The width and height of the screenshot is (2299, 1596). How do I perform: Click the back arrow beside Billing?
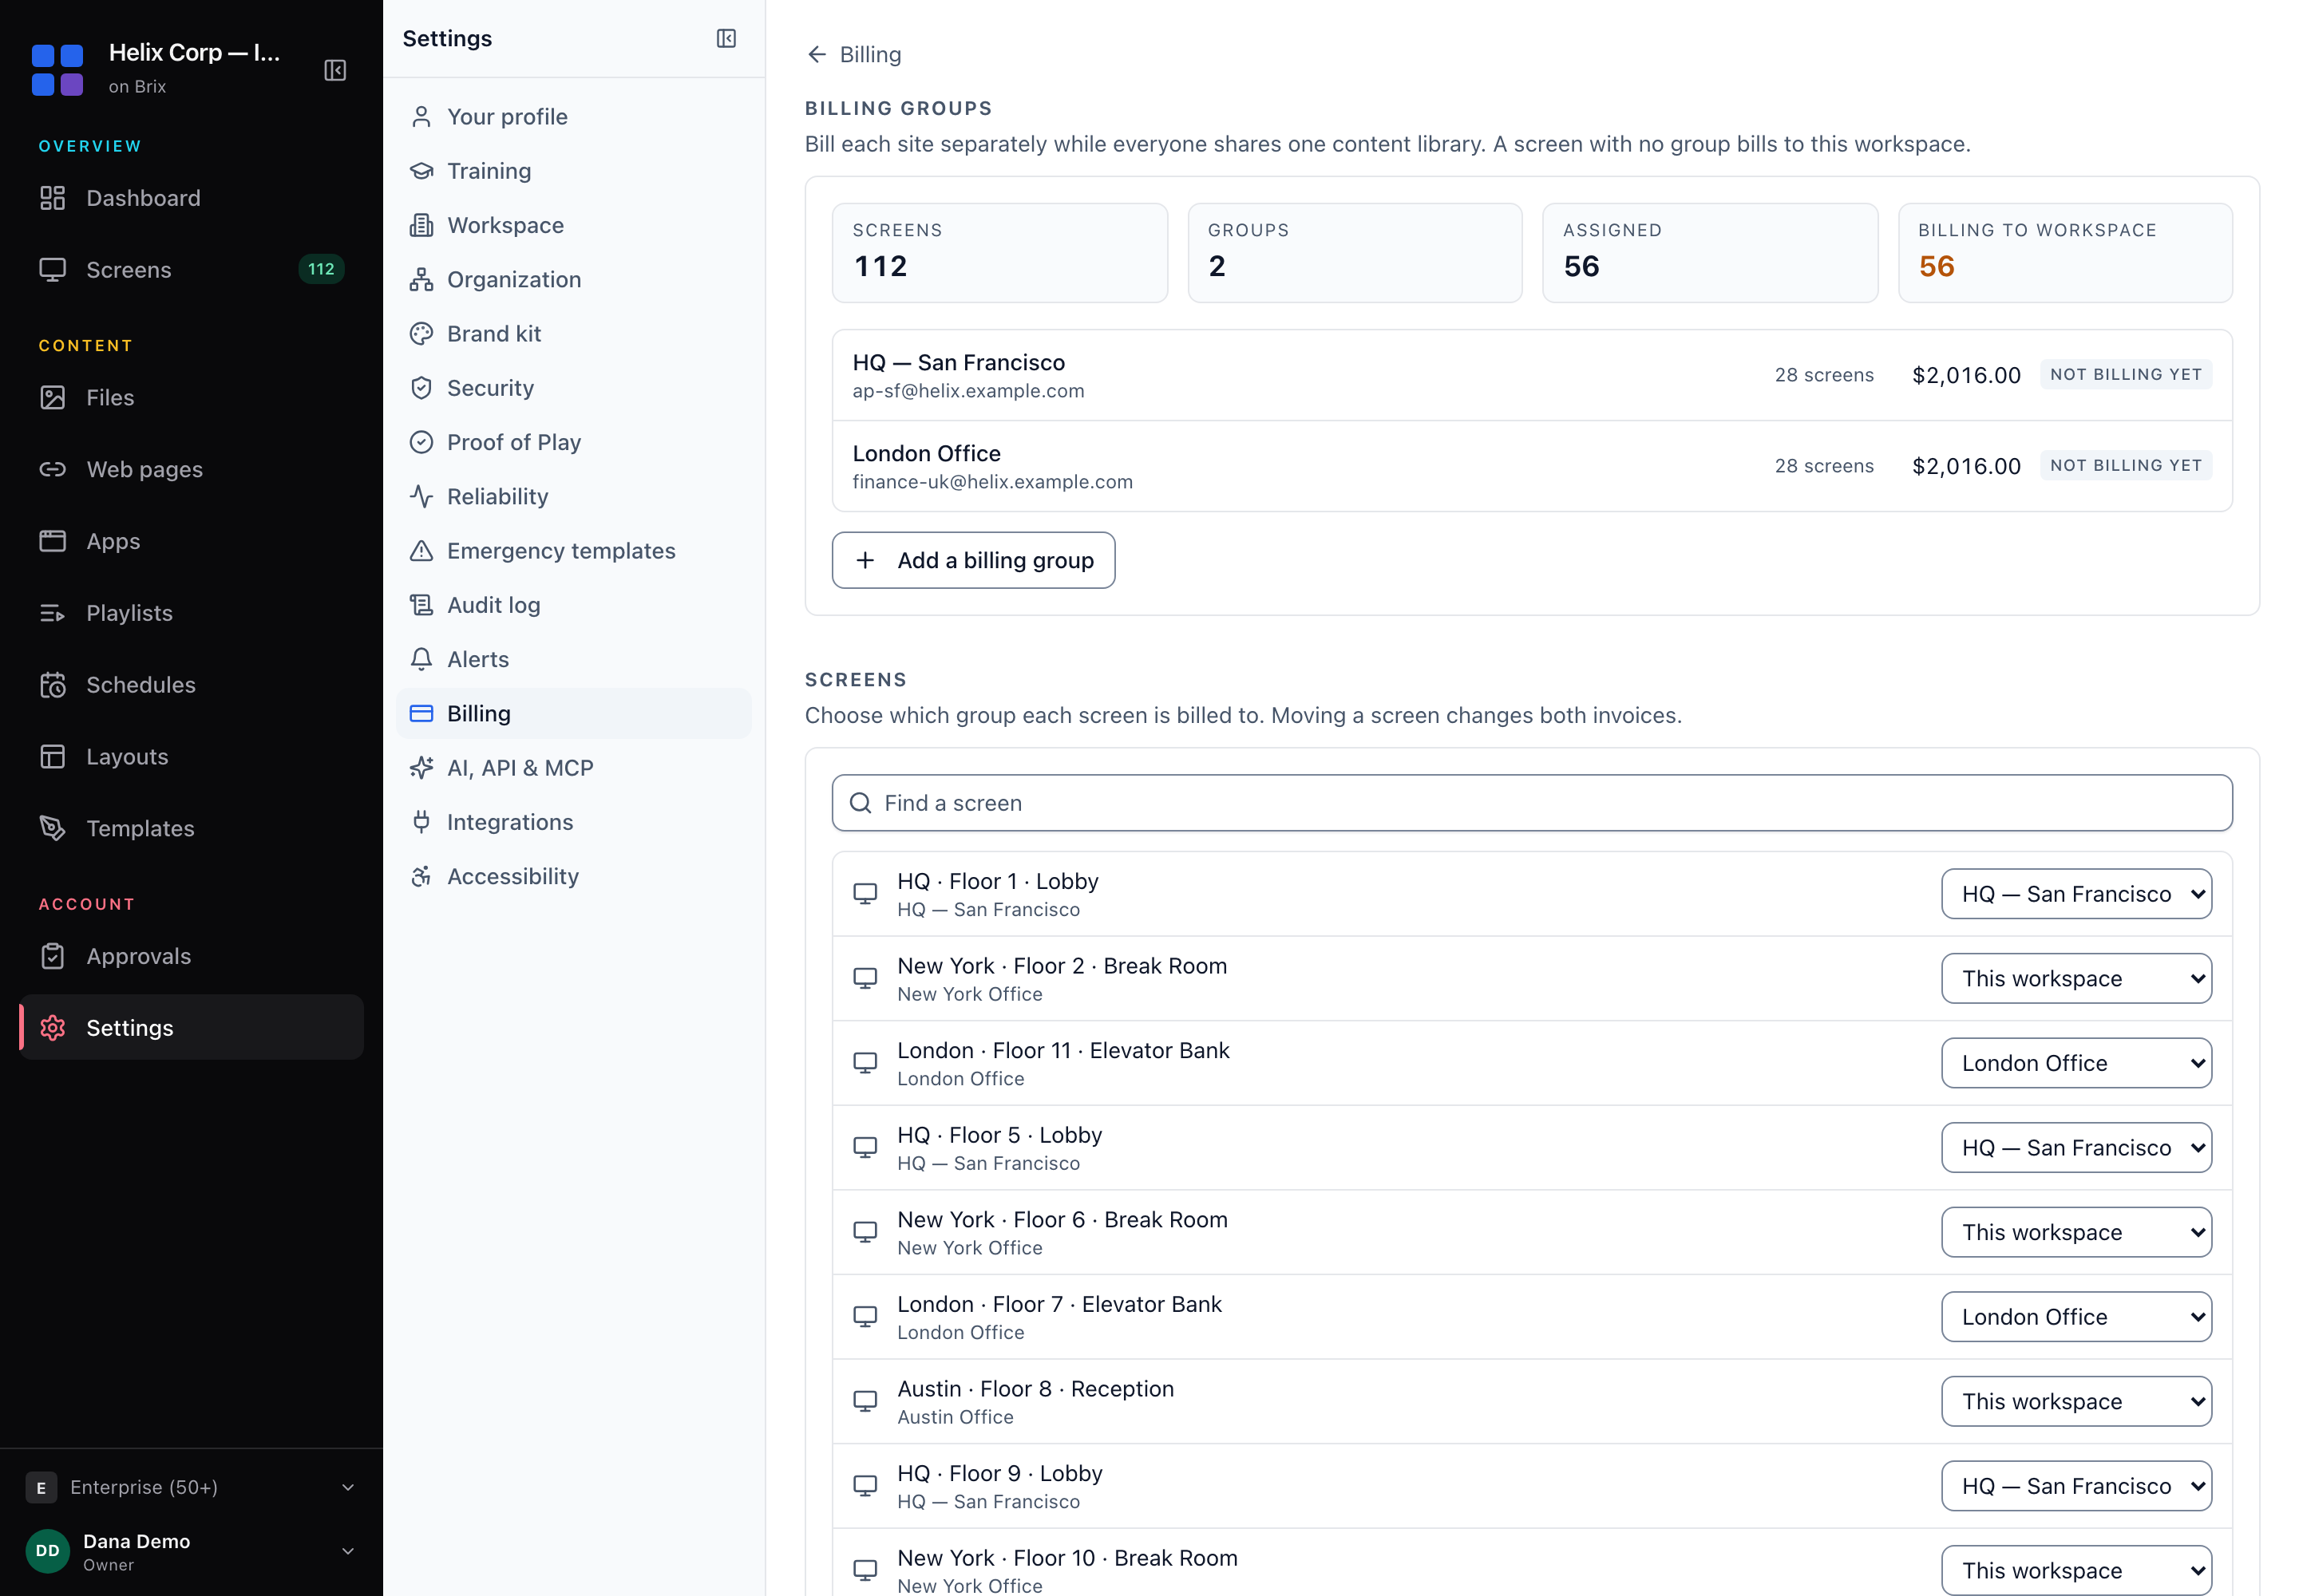817,54
